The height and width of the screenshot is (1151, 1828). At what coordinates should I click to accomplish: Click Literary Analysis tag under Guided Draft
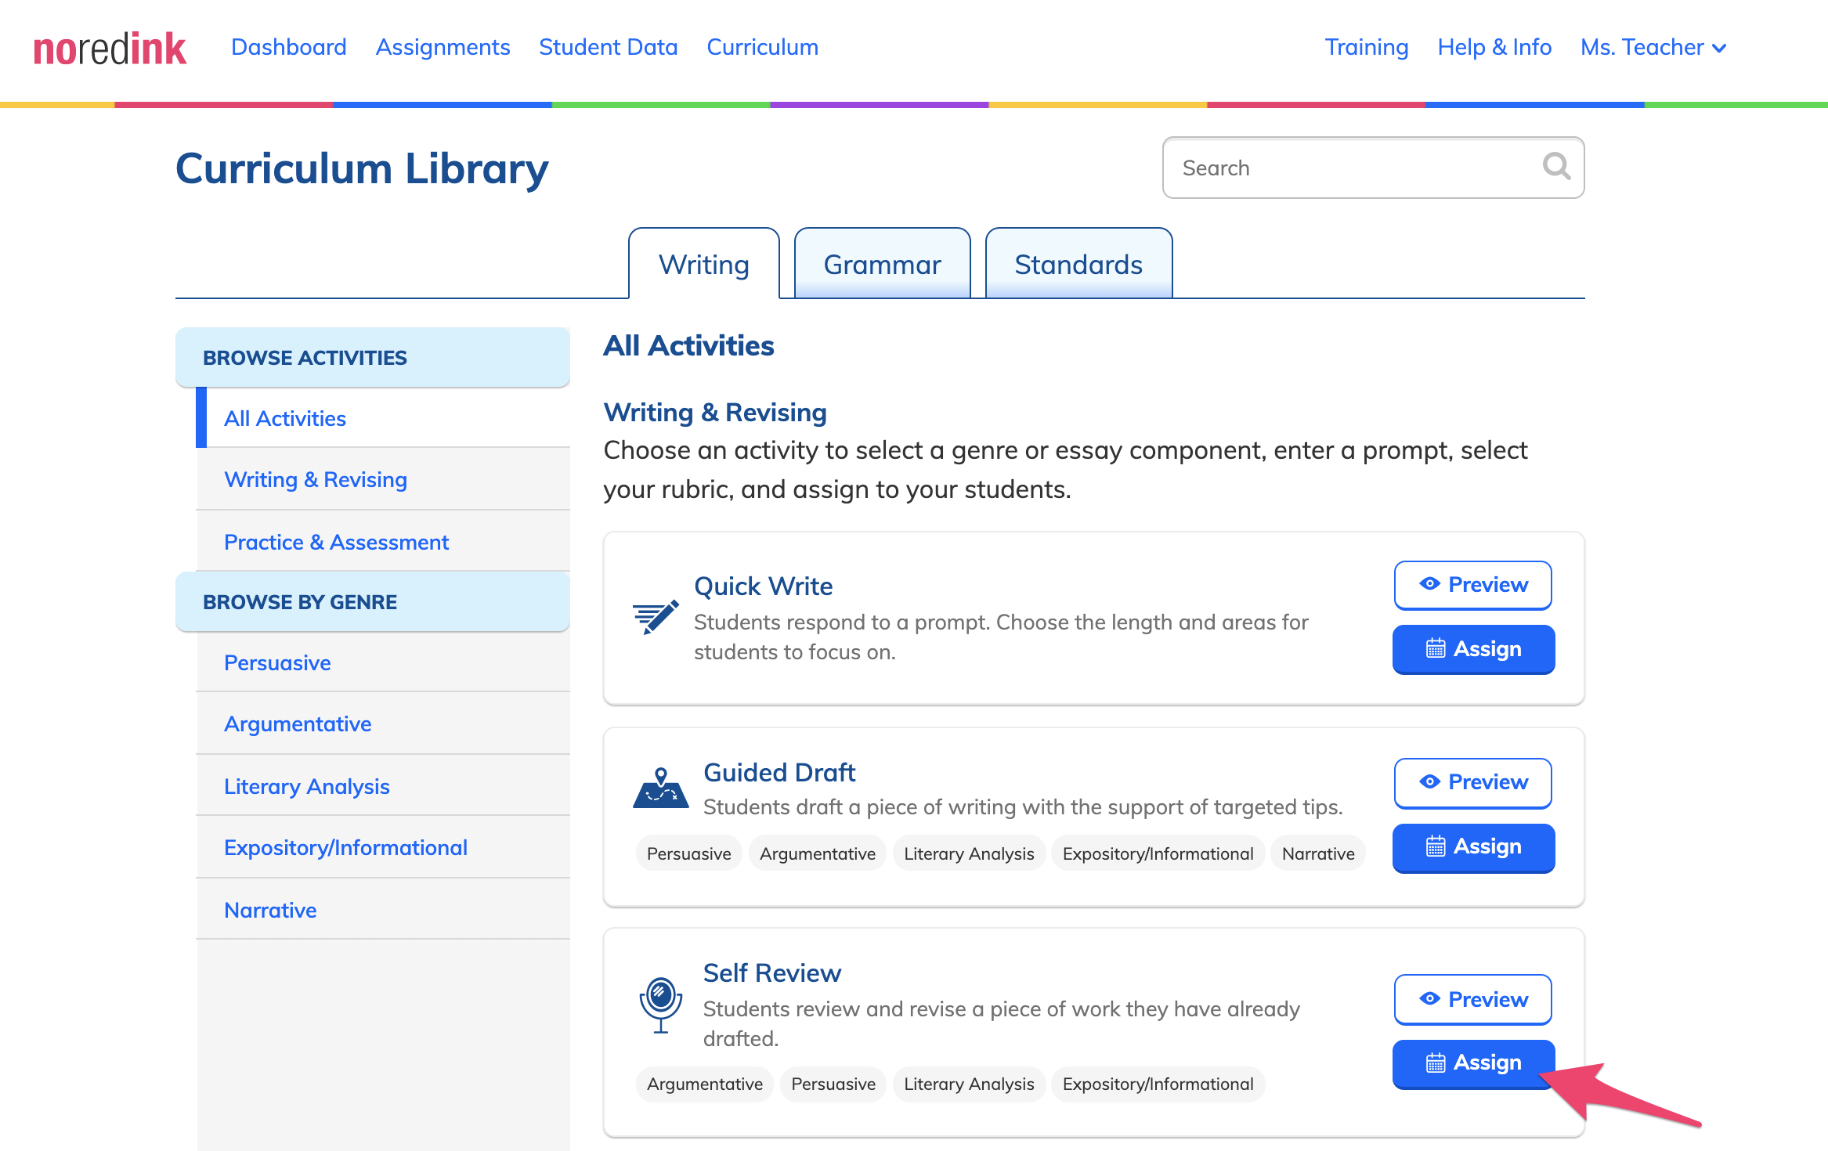969,853
